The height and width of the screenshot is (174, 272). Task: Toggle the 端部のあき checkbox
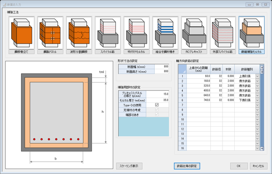(x=157, y=115)
